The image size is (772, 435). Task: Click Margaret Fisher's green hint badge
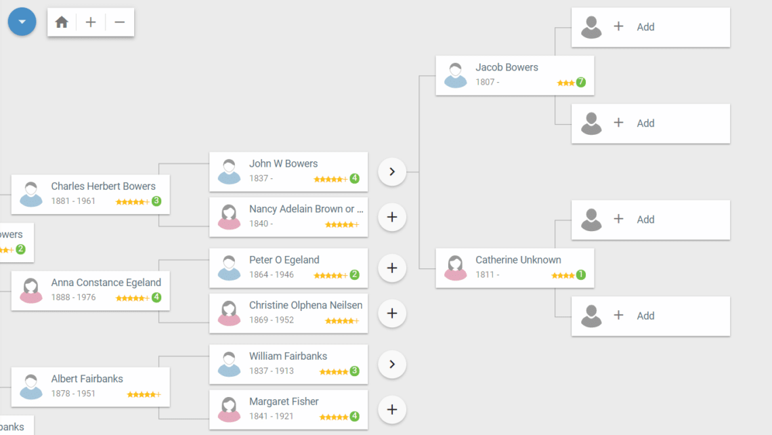point(356,417)
